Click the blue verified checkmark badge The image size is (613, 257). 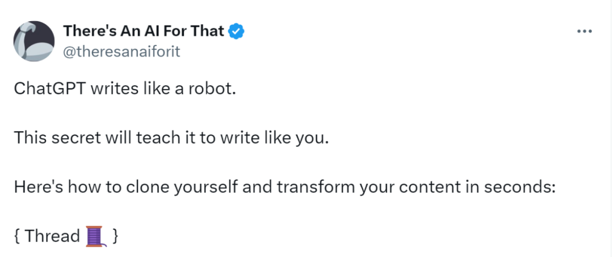coord(236,32)
